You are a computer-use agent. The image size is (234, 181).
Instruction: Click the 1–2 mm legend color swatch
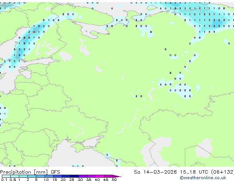coord(23,176)
